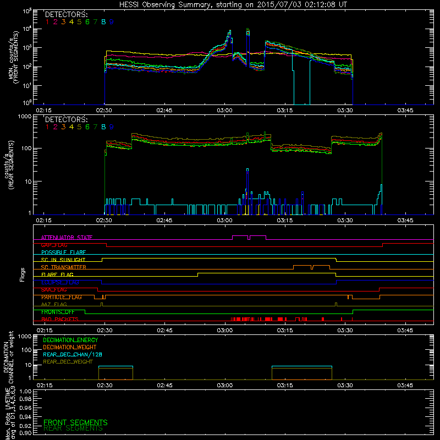The height and width of the screenshot is (440, 440).
Task: Click the DECIMATION CHANNEL or weight axis label
Action: (8, 357)
